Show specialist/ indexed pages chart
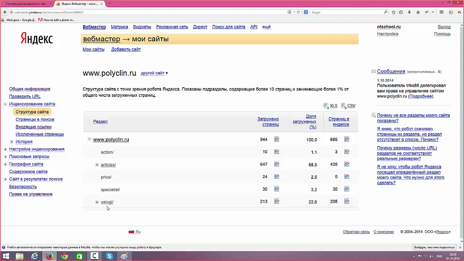 click(347, 189)
